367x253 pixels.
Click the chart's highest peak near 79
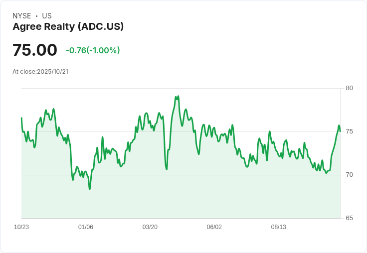click(179, 96)
